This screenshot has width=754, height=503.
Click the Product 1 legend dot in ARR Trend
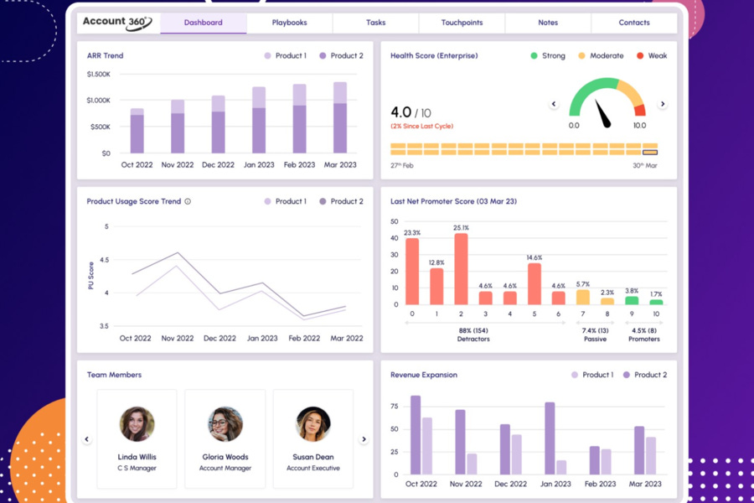266,55
